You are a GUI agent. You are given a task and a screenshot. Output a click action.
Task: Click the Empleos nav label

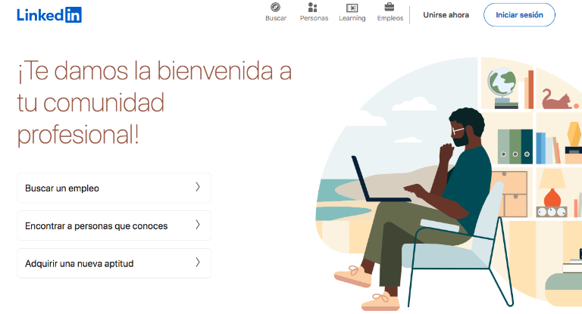390,18
